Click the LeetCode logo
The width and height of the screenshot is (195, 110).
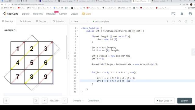click(11, 13)
